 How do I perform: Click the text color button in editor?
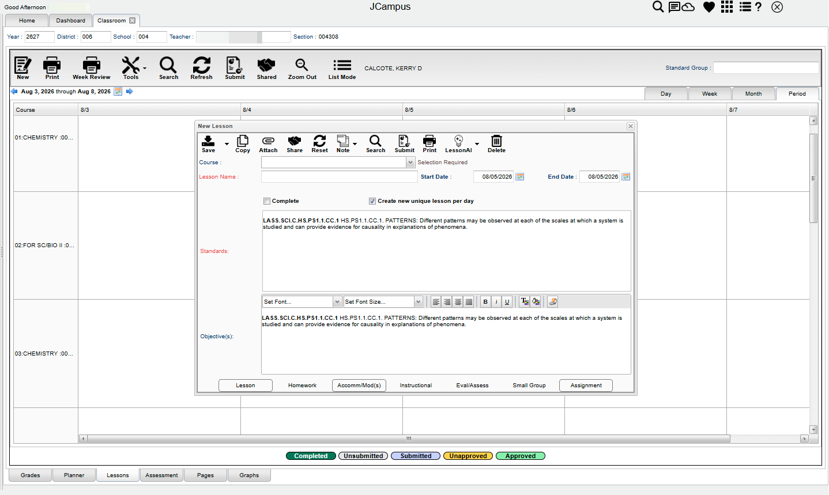tap(525, 302)
